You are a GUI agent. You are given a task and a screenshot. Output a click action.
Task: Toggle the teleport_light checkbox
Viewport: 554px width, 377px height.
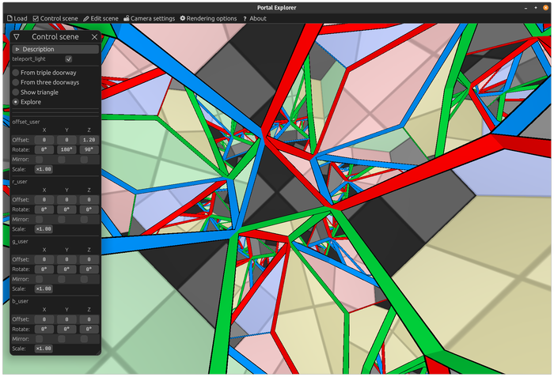pyautogui.click(x=69, y=59)
